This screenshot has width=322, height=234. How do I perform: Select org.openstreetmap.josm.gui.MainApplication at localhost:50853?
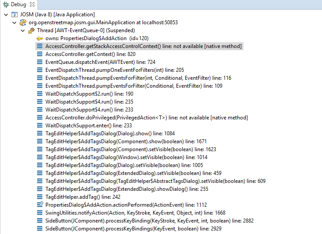point(103,22)
